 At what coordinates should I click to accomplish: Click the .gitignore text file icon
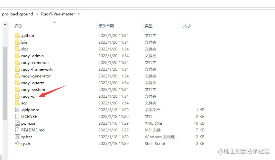(x=17, y=110)
